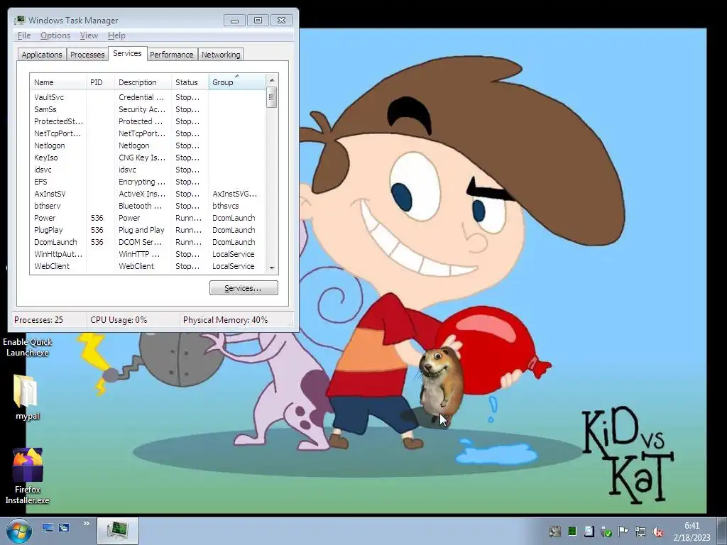This screenshot has height=545, width=727.
Task: Click the Show Desktop quick launch icon
Action: coord(48,527)
